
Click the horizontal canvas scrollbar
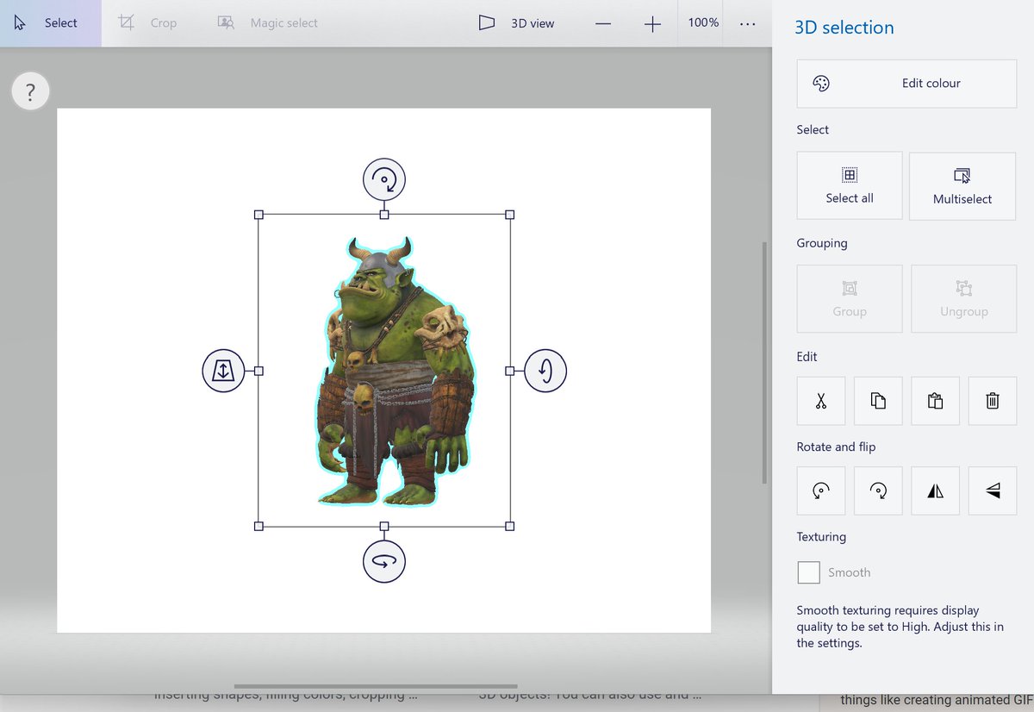tap(376, 687)
